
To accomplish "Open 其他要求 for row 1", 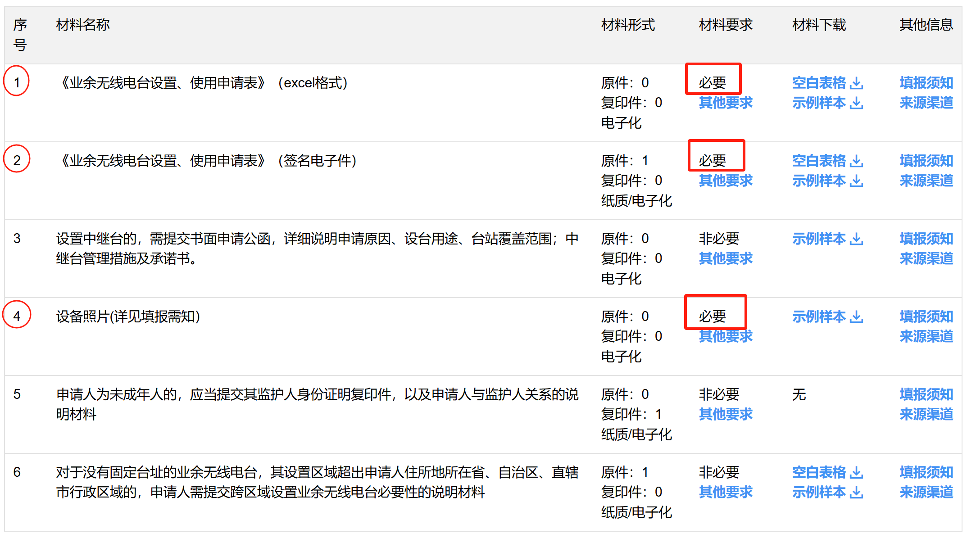I will tap(725, 103).
